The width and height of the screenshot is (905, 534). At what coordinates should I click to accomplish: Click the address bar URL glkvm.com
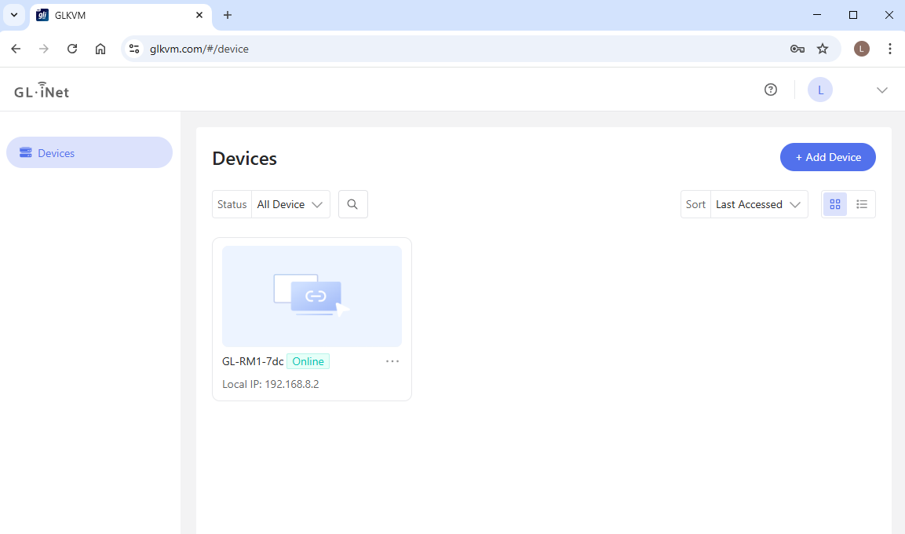[199, 49]
